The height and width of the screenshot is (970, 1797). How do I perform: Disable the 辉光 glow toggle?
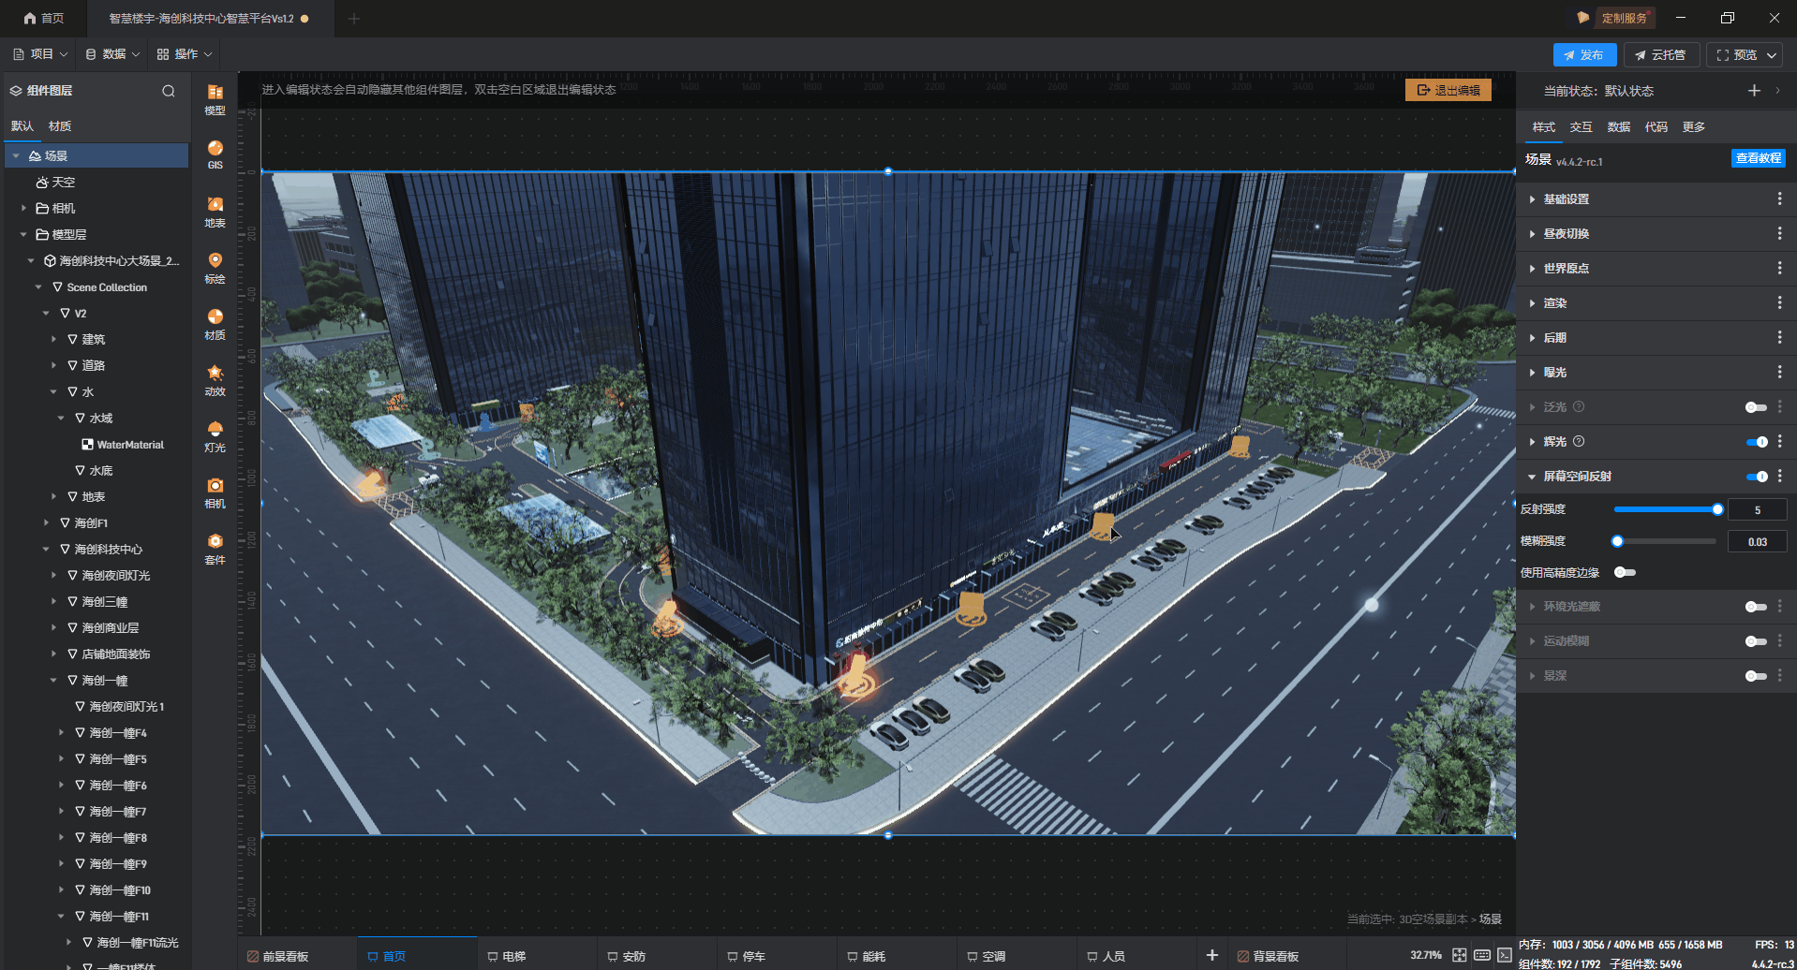(x=1756, y=442)
